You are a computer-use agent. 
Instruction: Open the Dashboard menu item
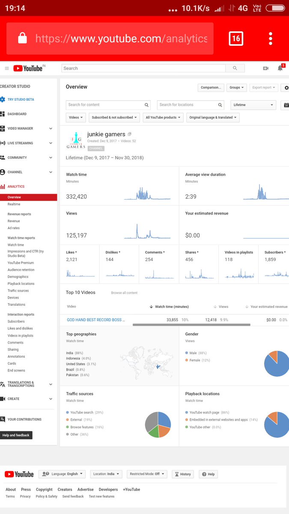17,114
